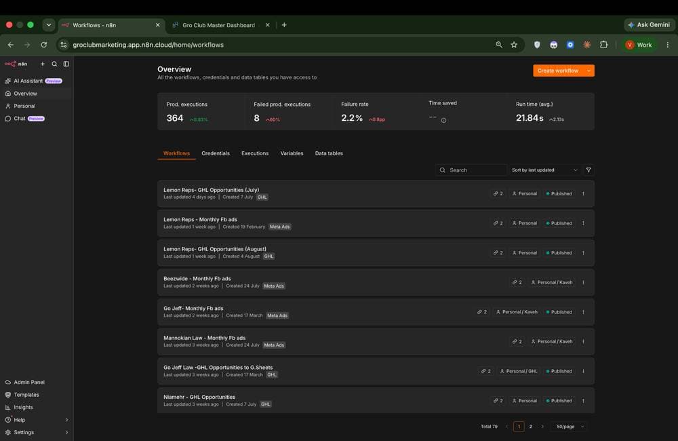Switch to Gro Club Master Dashboard tab
This screenshot has height=441, width=678.
[218, 25]
